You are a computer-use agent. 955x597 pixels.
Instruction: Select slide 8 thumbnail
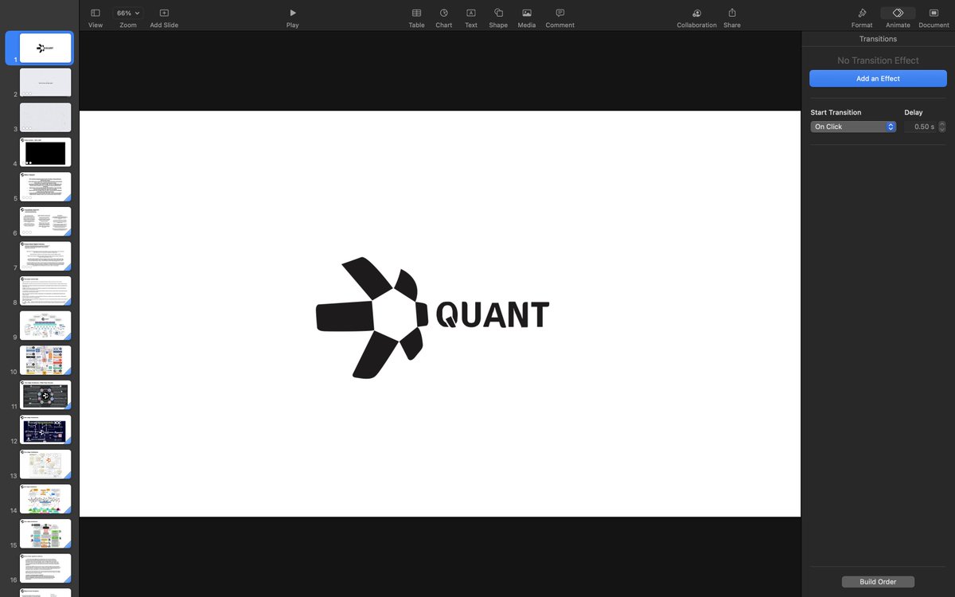[45, 291]
